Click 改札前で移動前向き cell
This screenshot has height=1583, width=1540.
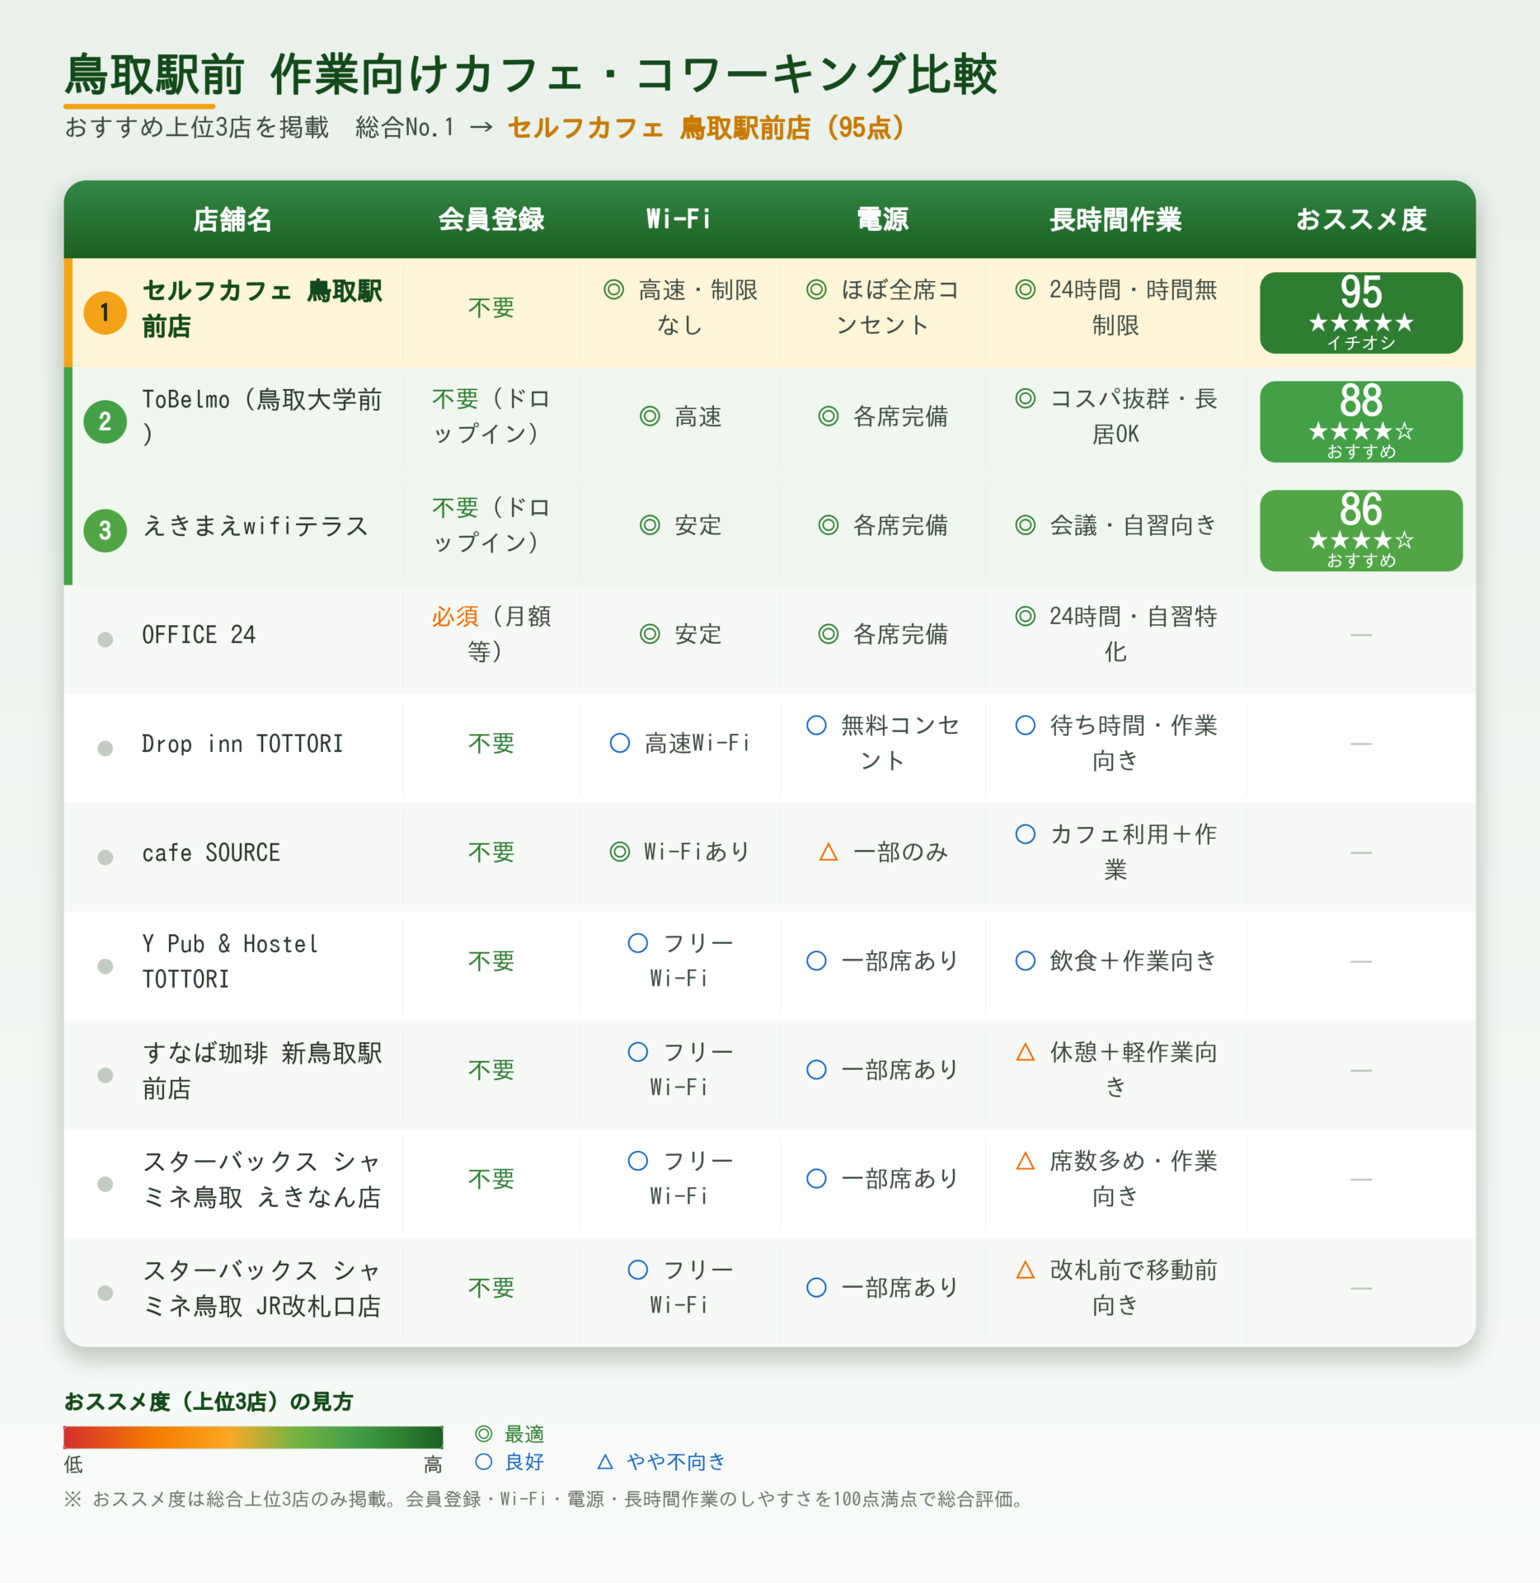point(1115,1287)
